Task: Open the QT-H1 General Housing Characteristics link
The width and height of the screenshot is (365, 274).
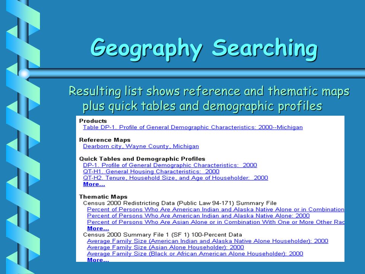Action: (x=151, y=172)
